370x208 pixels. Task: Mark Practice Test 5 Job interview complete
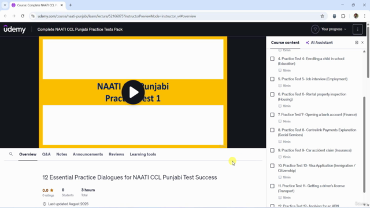coord(272,79)
